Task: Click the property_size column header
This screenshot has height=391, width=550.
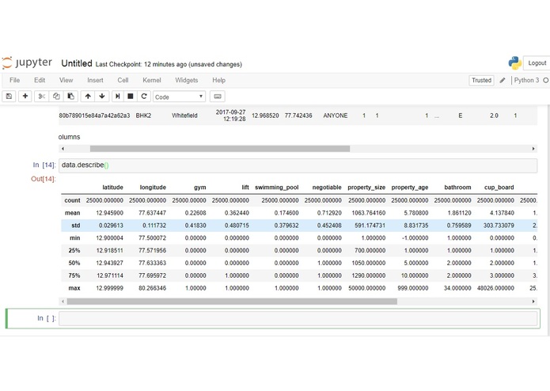Action: point(366,188)
